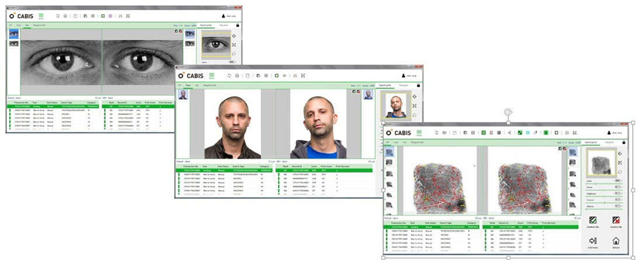The image size is (637, 260).
Task: Select the FP tab in the face window
Action: coord(180,85)
